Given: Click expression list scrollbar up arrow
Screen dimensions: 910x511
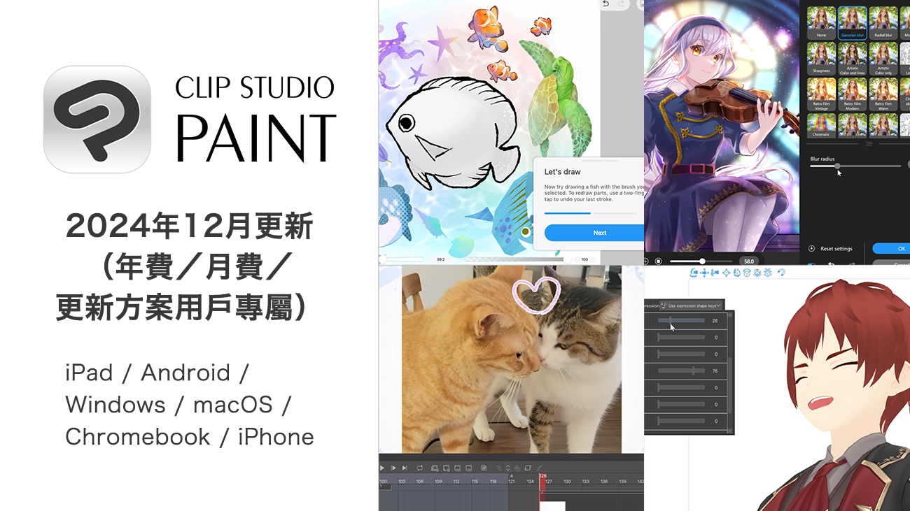Looking at the screenshot, I should pyautogui.click(x=730, y=315).
